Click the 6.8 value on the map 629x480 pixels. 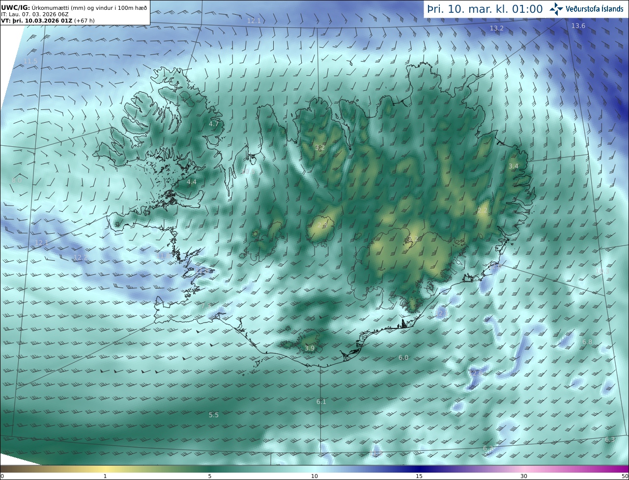tap(587, 342)
